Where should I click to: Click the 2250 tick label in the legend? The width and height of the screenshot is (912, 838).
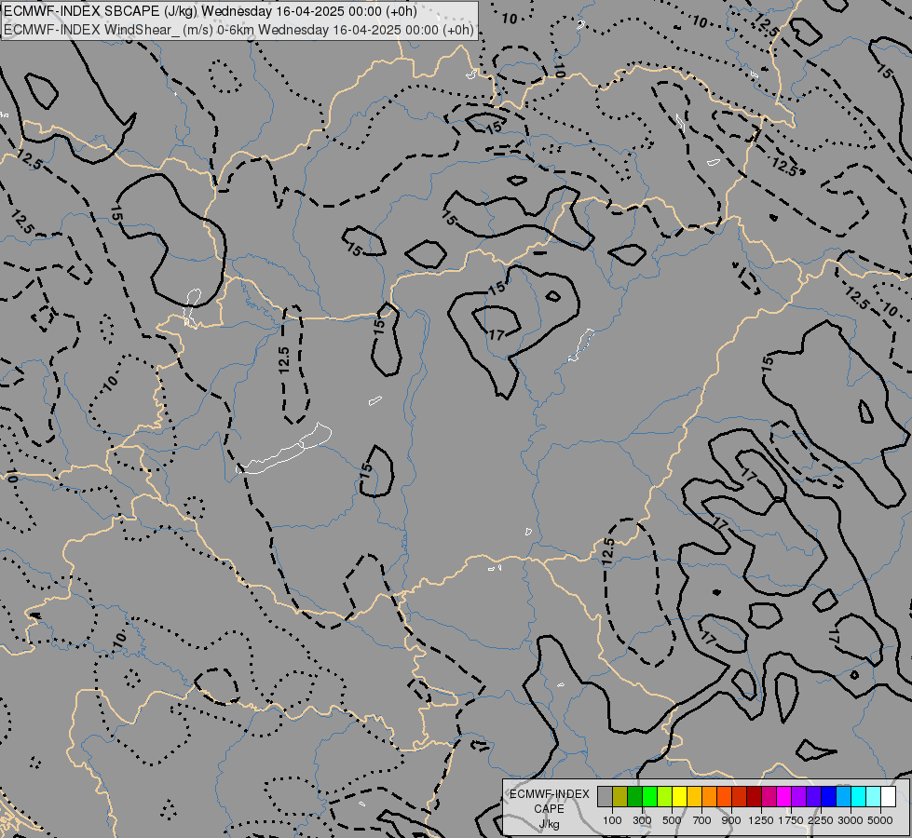[x=822, y=820]
